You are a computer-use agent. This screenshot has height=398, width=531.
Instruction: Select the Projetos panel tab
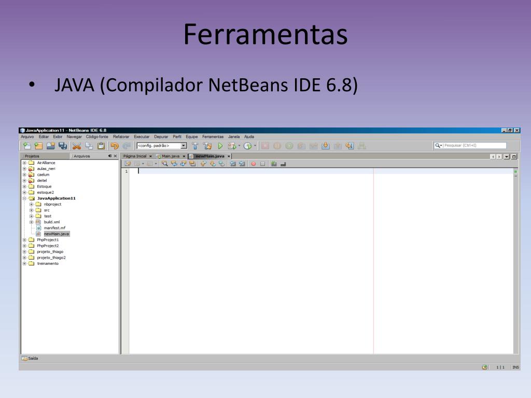coord(32,157)
